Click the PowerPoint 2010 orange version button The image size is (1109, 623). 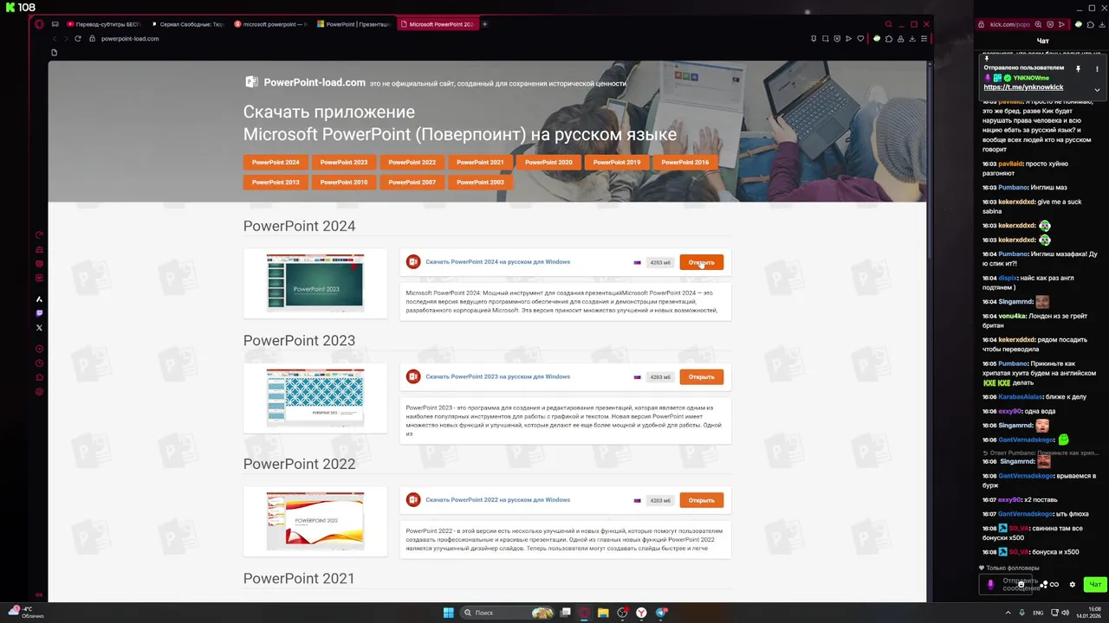[x=344, y=182]
